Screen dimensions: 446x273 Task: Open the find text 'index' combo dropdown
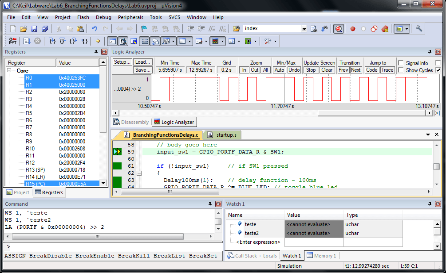click(x=304, y=29)
